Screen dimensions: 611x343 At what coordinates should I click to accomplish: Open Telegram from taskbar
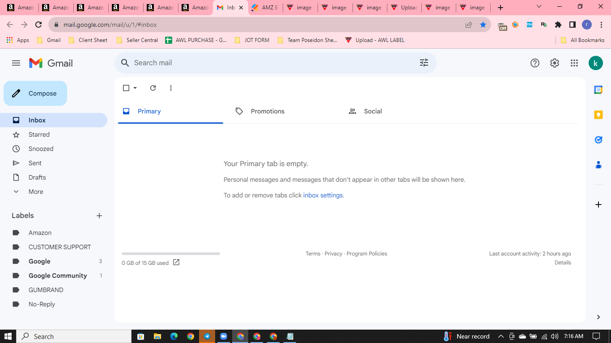point(207,336)
